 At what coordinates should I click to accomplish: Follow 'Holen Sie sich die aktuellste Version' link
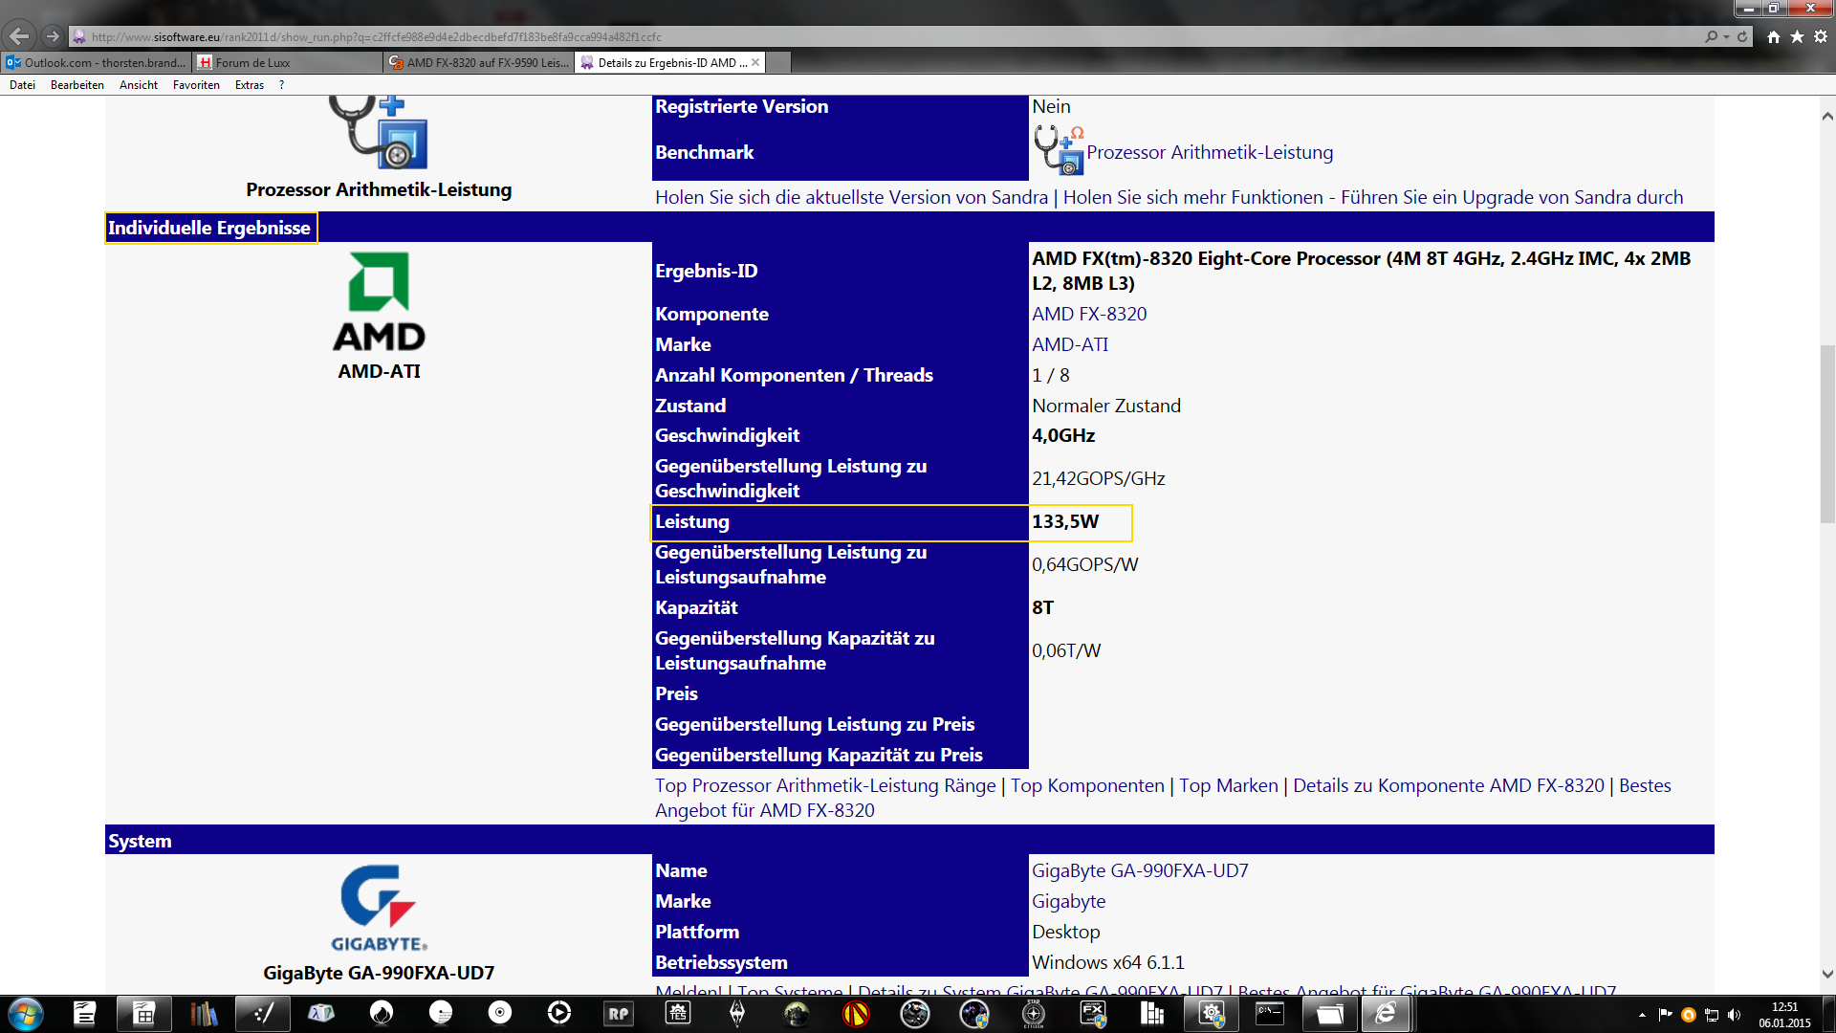click(851, 197)
